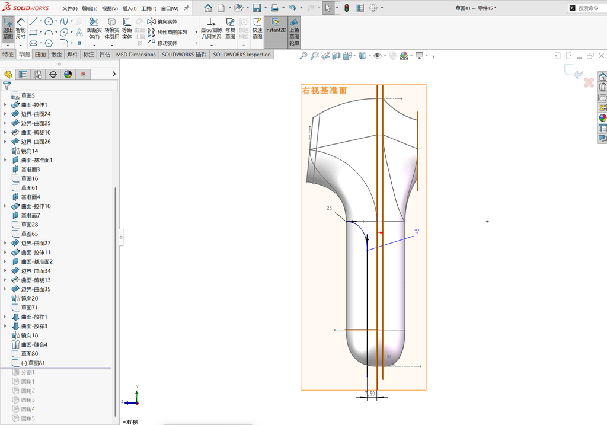This screenshot has width=607, height=425.
Task: Open the 编辑(E) menu
Action: pos(90,8)
